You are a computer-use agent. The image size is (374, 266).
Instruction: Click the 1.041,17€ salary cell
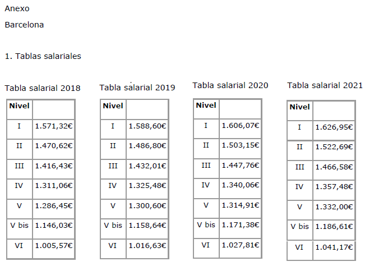click(x=334, y=247)
